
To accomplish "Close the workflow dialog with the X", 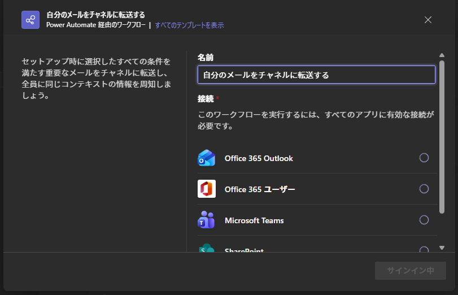I will [428, 20].
